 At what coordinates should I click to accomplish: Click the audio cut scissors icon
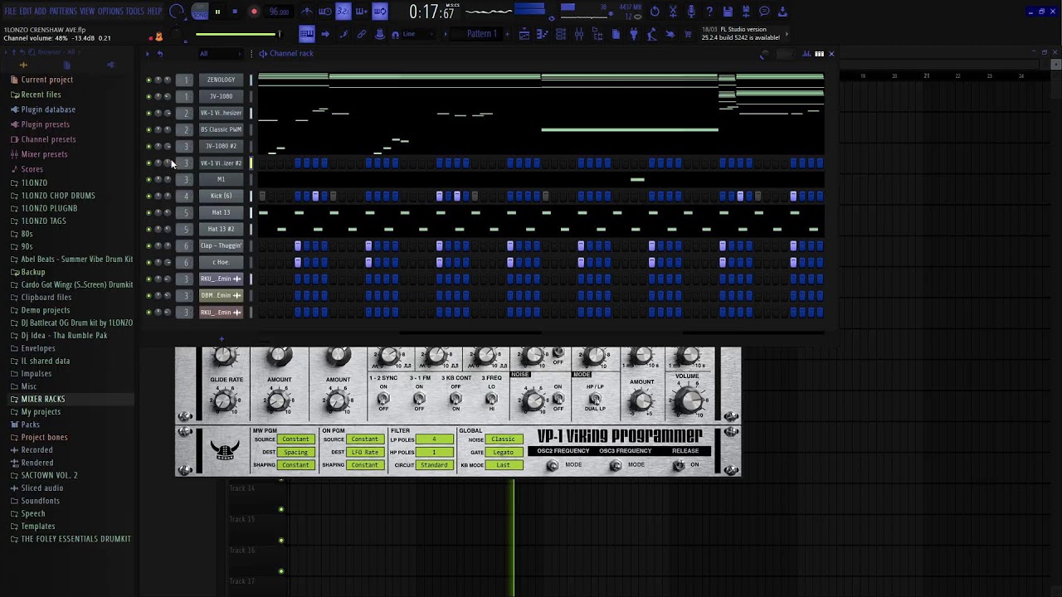673,12
